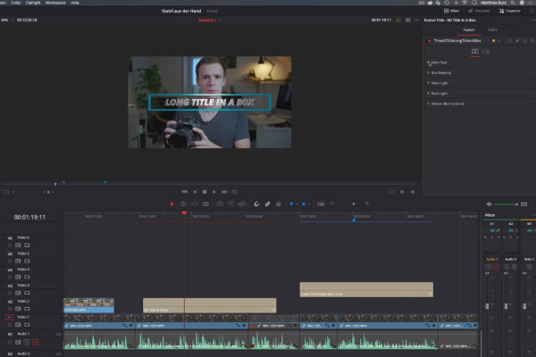Image resolution: width=536 pixels, height=357 pixels.
Task: Open the Metadata panel toggle
Action: click(479, 11)
